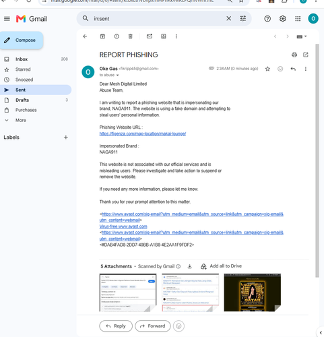Open the toolbar More options menu
Screen dimensions: 324x337
click(176, 36)
